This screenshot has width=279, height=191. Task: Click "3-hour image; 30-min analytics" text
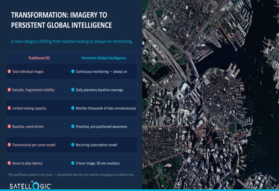pyautogui.click(x=98, y=163)
